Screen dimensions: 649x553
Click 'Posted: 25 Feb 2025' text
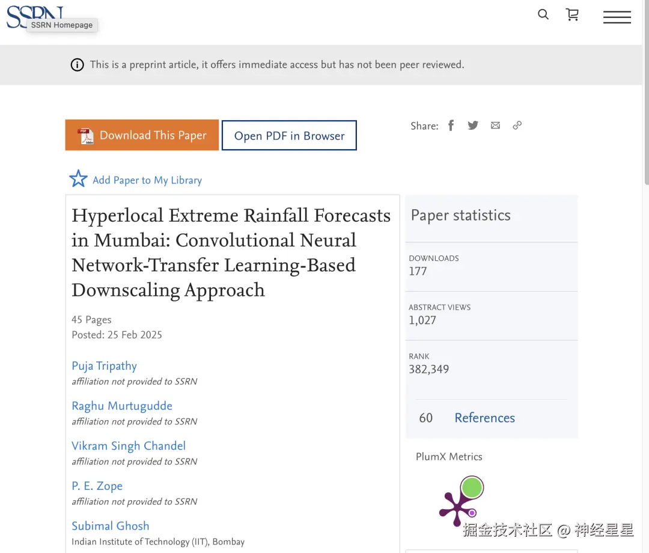[x=117, y=335]
